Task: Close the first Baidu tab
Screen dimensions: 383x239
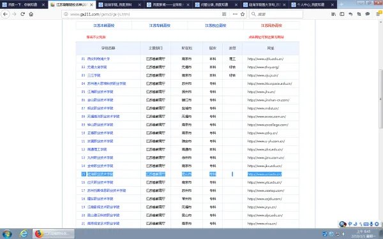Action: point(43,5)
